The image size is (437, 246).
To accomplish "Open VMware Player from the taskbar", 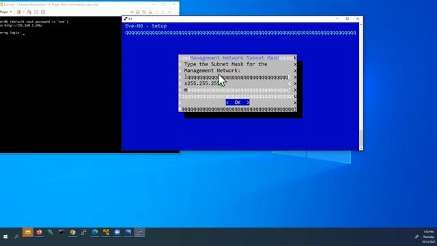I will point(106,232).
